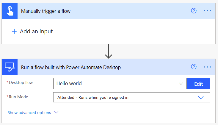Open the ellipsis menu of Manually trigger a flow
The width and height of the screenshot is (218, 125).
[x=207, y=11]
